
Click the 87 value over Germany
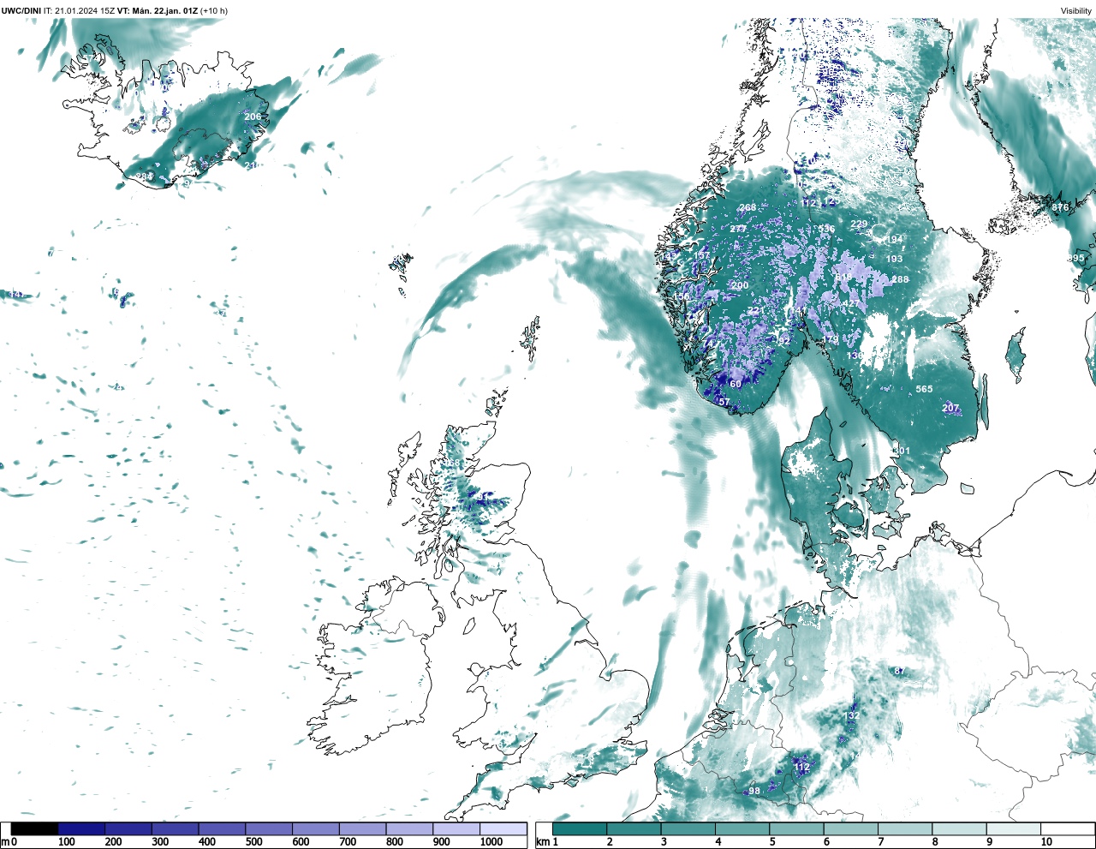click(899, 671)
